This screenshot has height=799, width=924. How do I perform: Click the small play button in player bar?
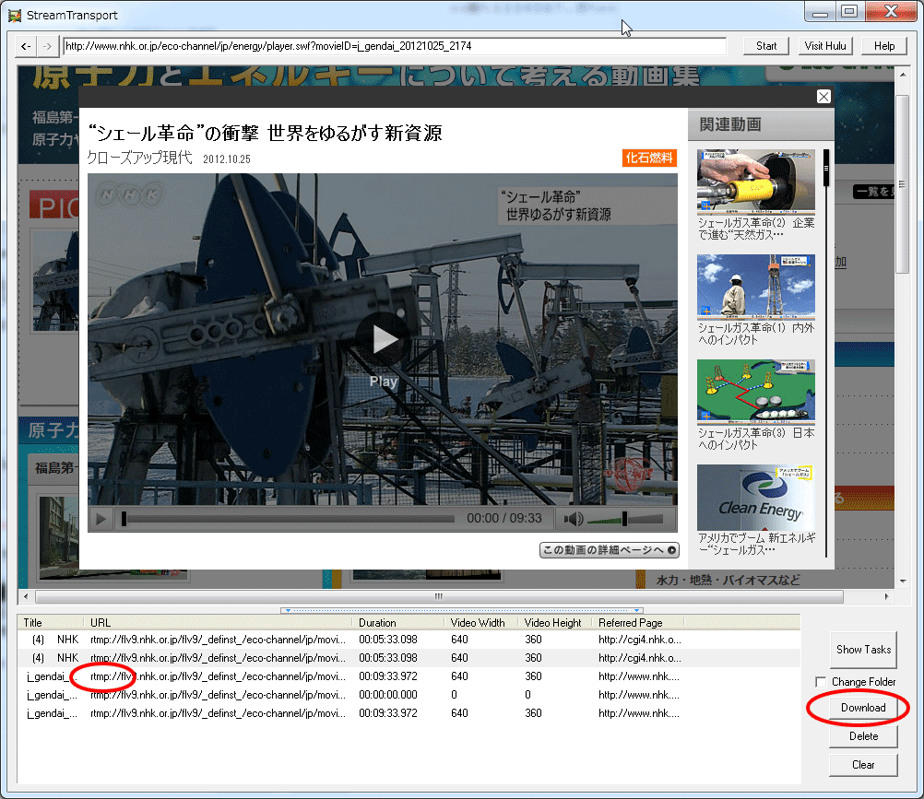click(101, 519)
